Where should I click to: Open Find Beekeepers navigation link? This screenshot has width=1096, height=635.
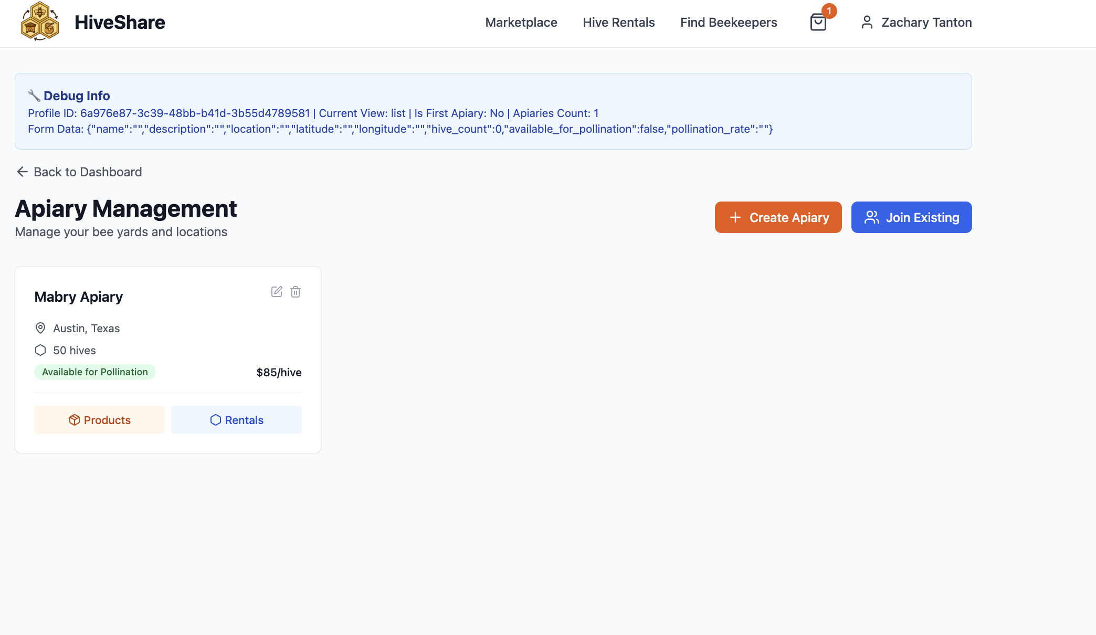728,23
